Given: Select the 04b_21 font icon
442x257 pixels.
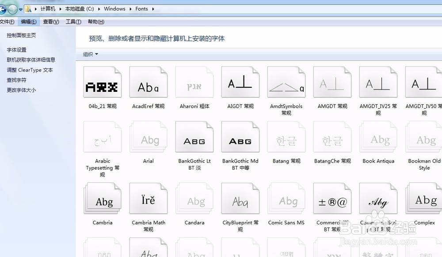Looking at the screenshot, I should click(x=103, y=82).
